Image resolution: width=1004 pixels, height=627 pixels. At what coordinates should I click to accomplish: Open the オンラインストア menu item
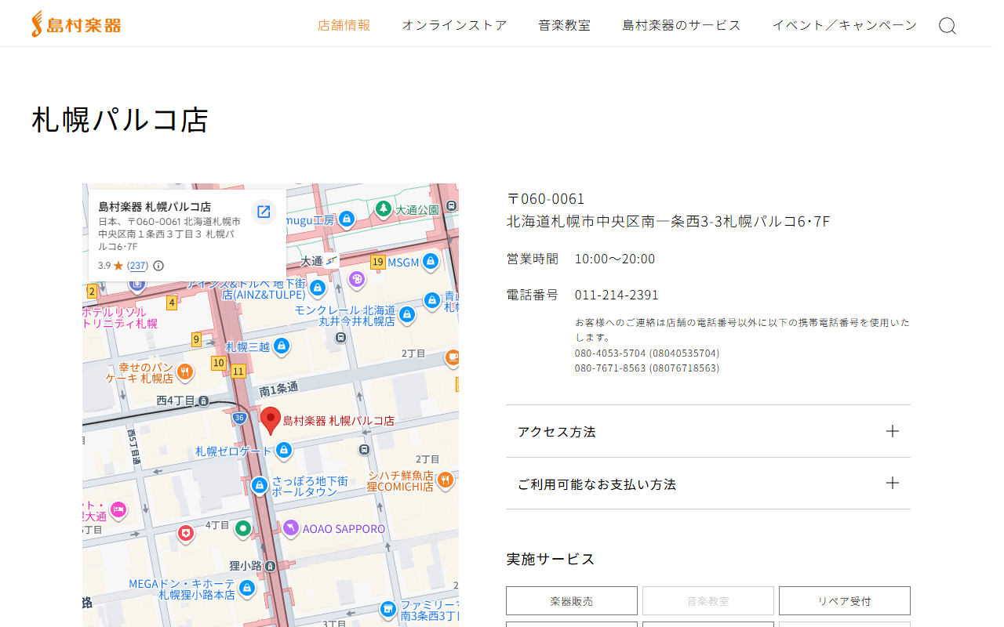click(455, 25)
